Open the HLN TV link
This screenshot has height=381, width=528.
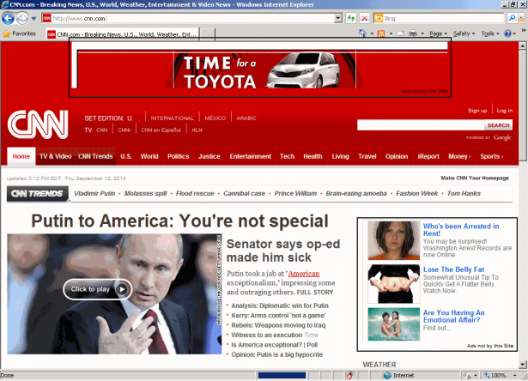coord(197,130)
